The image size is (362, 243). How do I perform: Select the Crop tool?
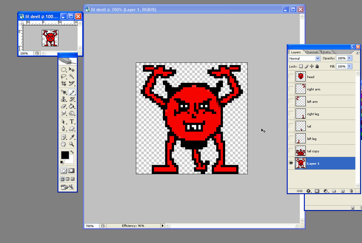point(64,83)
